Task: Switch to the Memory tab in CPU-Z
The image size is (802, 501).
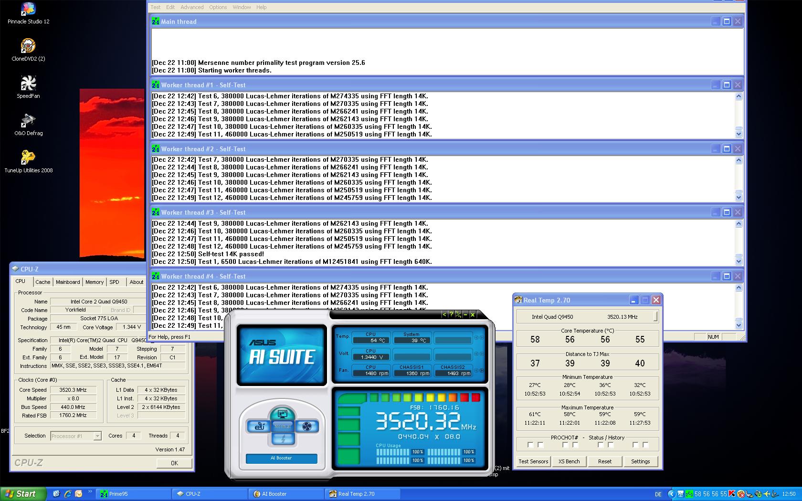Action: coord(95,282)
